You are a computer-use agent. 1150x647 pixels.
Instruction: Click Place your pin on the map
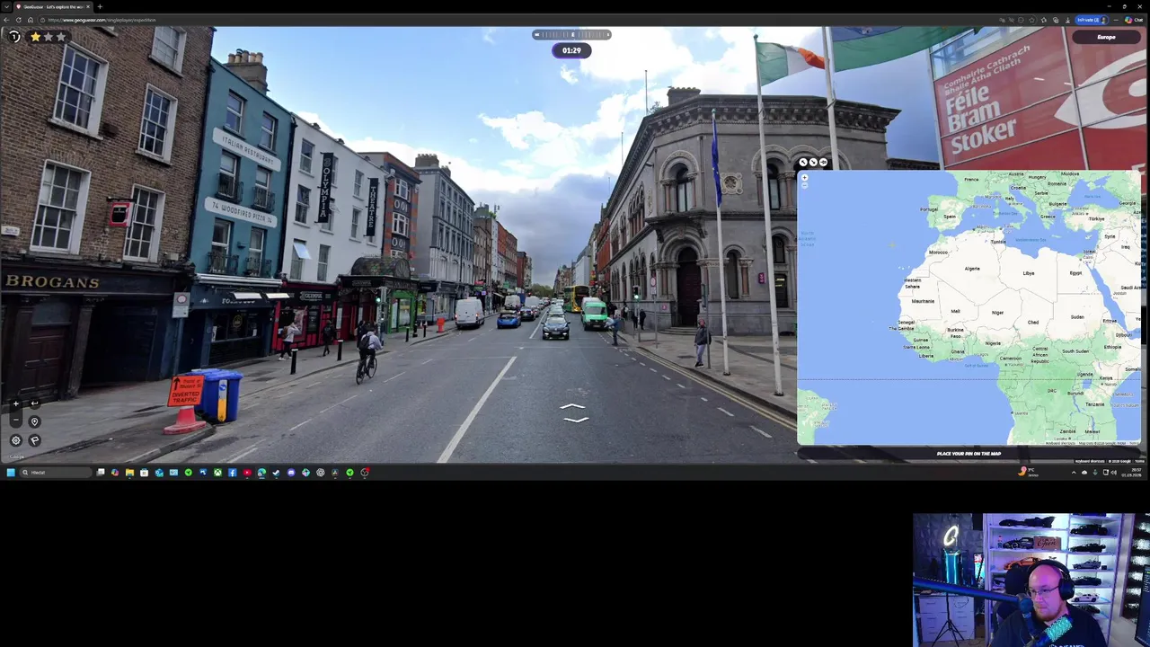point(969,454)
